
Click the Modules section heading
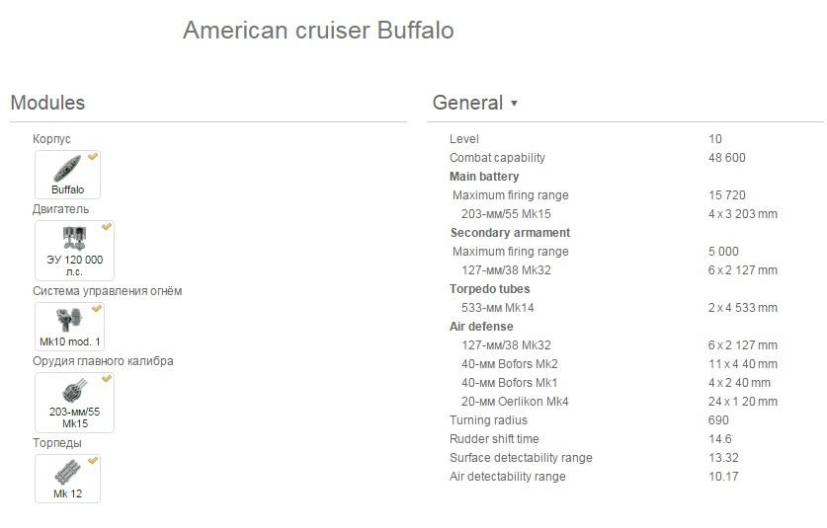tap(47, 103)
